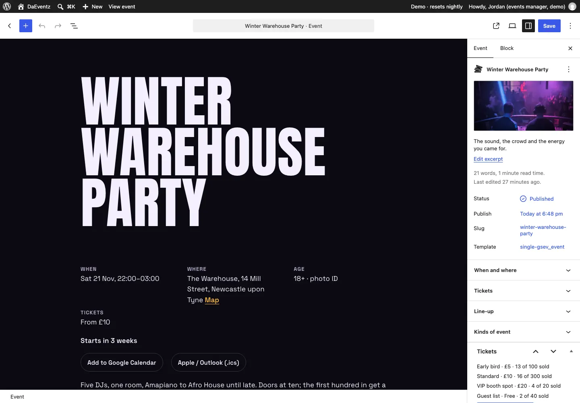
Task: Expand the sidebar Tickets panel
Action: (524, 291)
